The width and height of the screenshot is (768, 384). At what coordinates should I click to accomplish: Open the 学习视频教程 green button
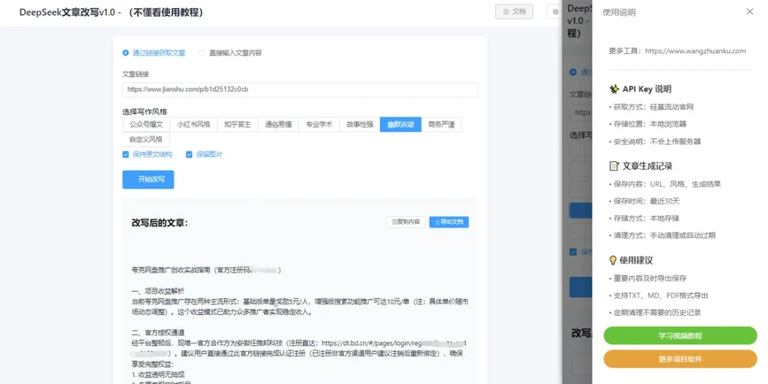680,335
